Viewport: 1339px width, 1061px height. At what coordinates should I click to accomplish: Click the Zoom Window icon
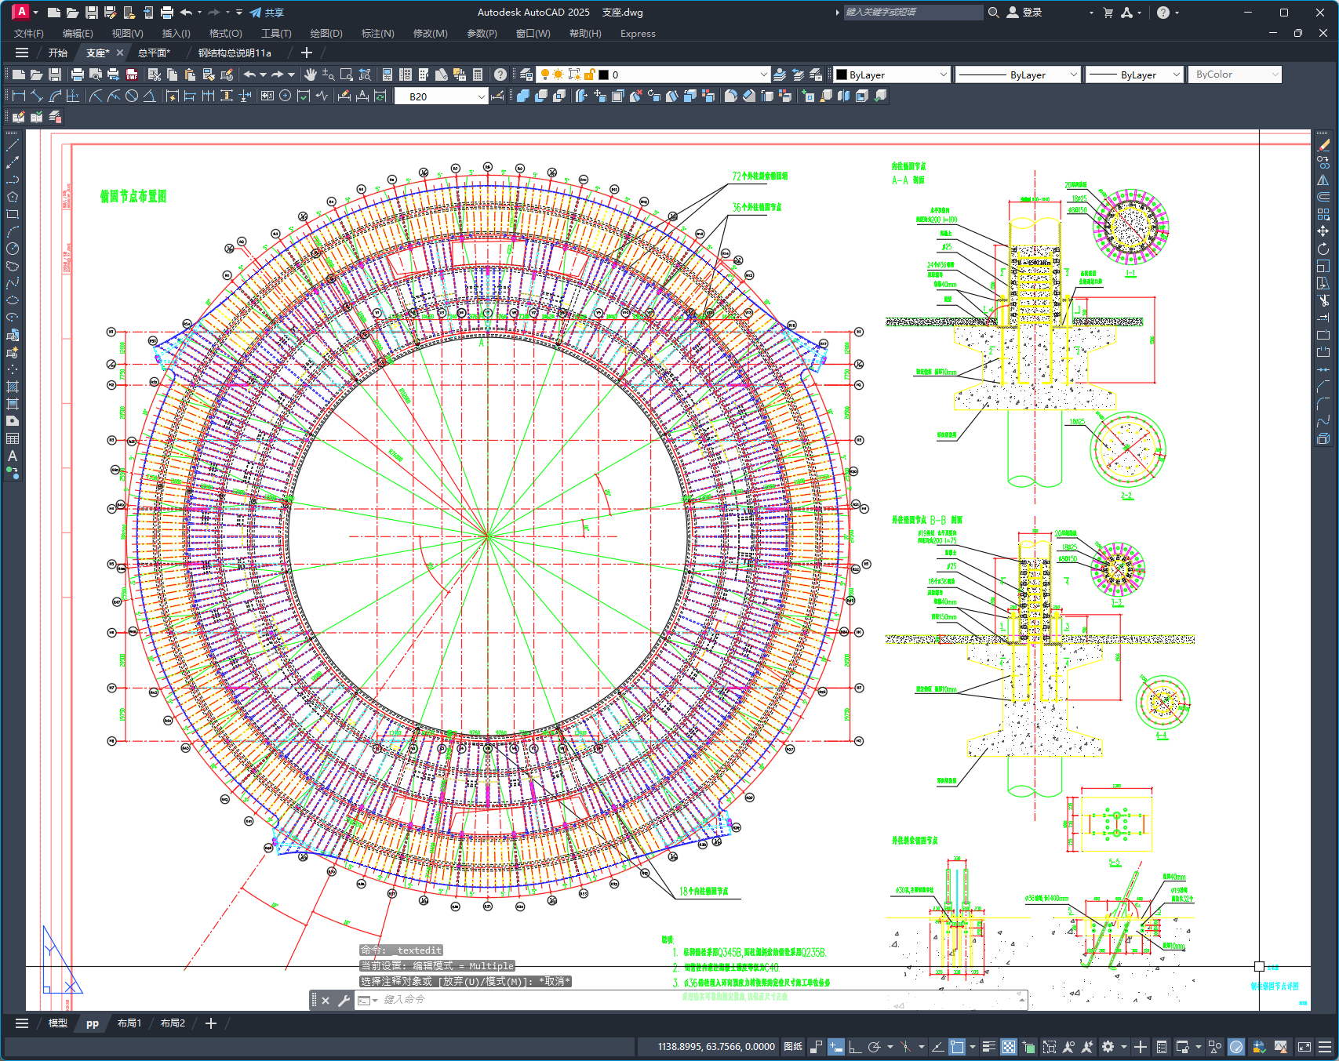(347, 74)
